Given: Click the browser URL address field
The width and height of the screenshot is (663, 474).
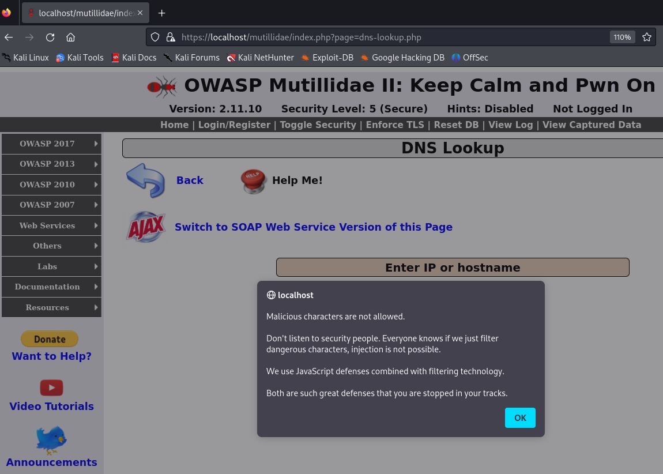Looking at the screenshot, I should click(392, 37).
